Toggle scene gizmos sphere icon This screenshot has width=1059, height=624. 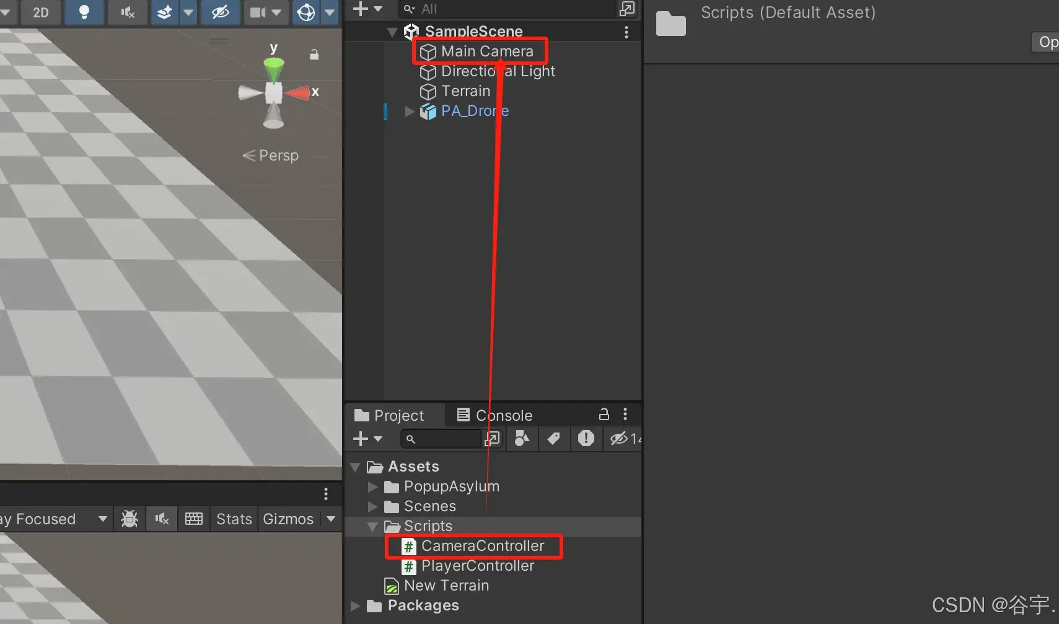coord(306,12)
